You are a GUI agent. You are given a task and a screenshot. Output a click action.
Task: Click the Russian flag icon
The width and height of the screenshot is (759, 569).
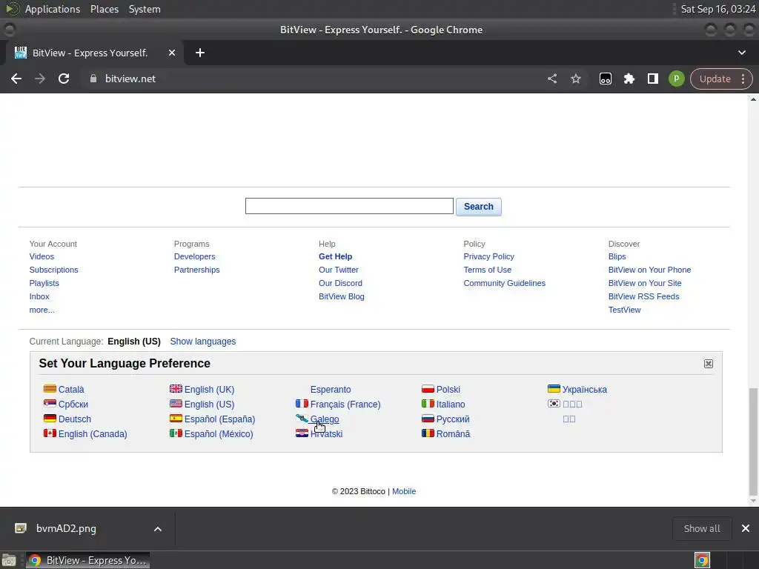pos(428,419)
